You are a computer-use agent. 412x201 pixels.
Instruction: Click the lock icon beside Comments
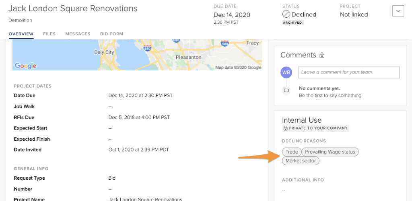tap(322, 55)
